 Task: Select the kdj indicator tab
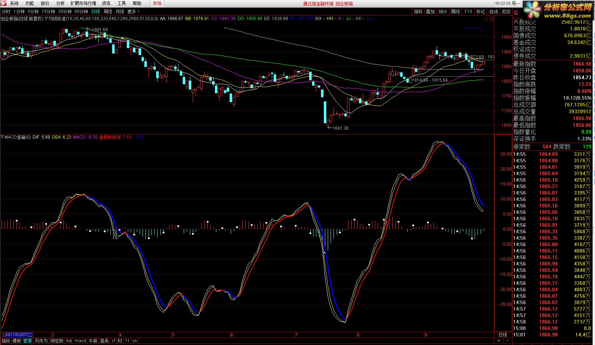pyautogui.click(x=69, y=341)
